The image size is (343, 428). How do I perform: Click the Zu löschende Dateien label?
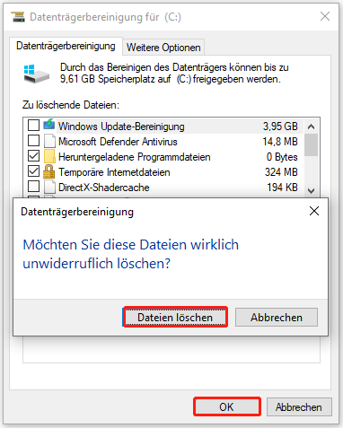click(71, 105)
